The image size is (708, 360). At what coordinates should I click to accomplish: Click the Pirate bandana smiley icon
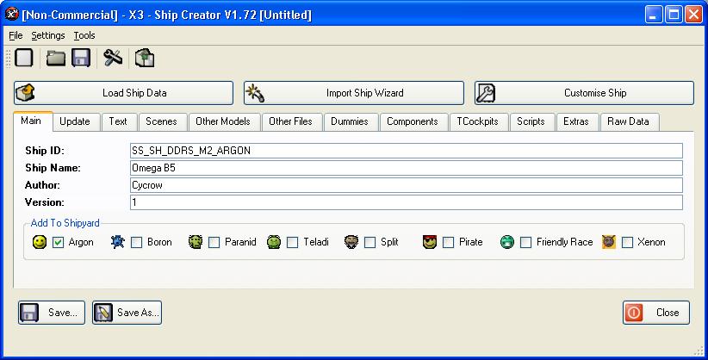tap(430, 242)
